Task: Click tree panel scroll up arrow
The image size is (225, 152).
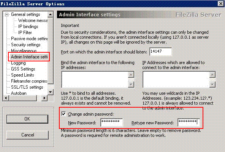Action: click(x=51, y=14)
